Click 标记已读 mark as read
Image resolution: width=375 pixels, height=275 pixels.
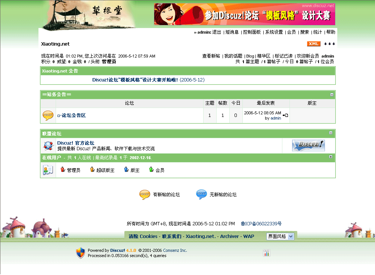283,56
